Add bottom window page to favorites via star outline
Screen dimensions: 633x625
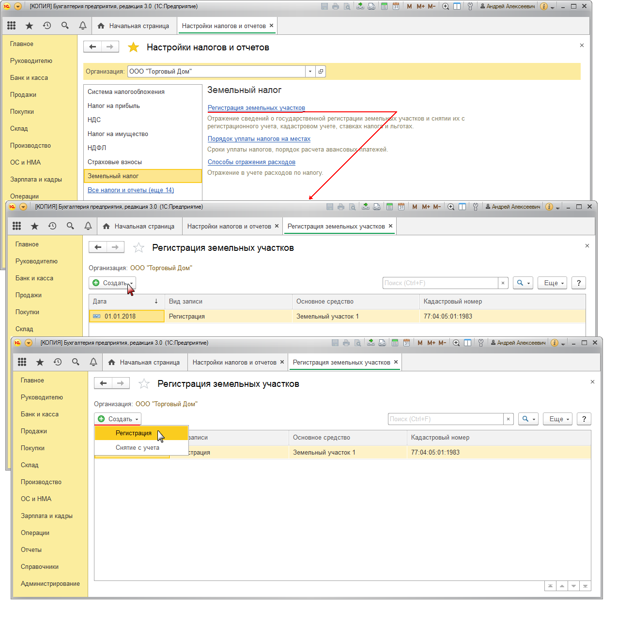144,384
